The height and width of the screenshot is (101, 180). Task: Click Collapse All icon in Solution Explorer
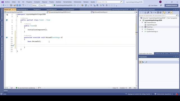tap(158, 13)
